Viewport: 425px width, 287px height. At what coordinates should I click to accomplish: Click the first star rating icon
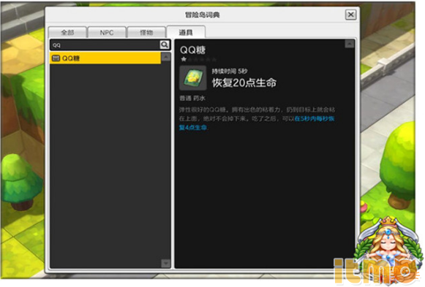(184, 59)
